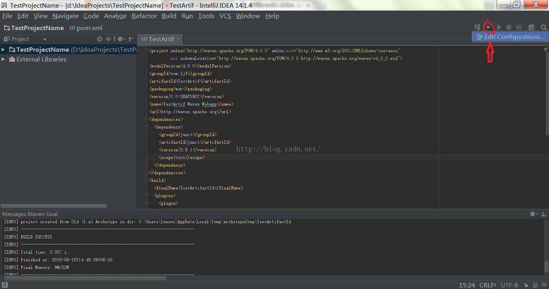
Task: Click the packaging war line
Action: [180, 89]
